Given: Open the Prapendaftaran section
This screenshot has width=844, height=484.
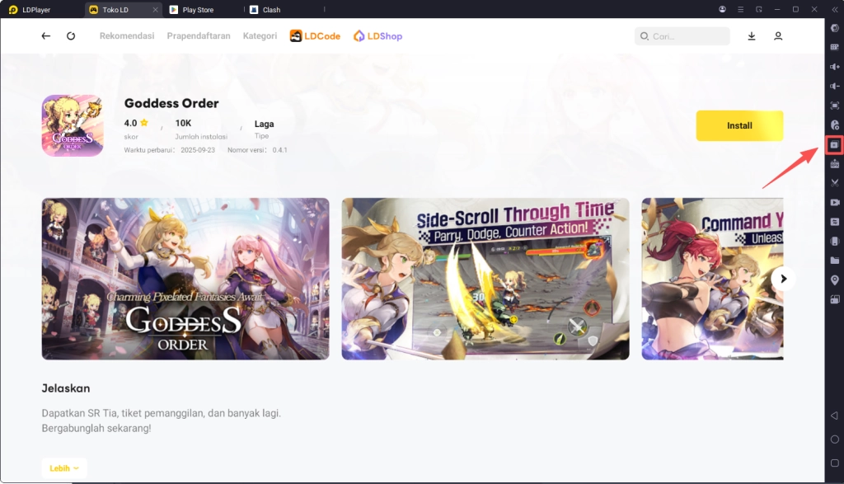Looking at the screenshot, I should pyautogui.click(x=199, y=36).
